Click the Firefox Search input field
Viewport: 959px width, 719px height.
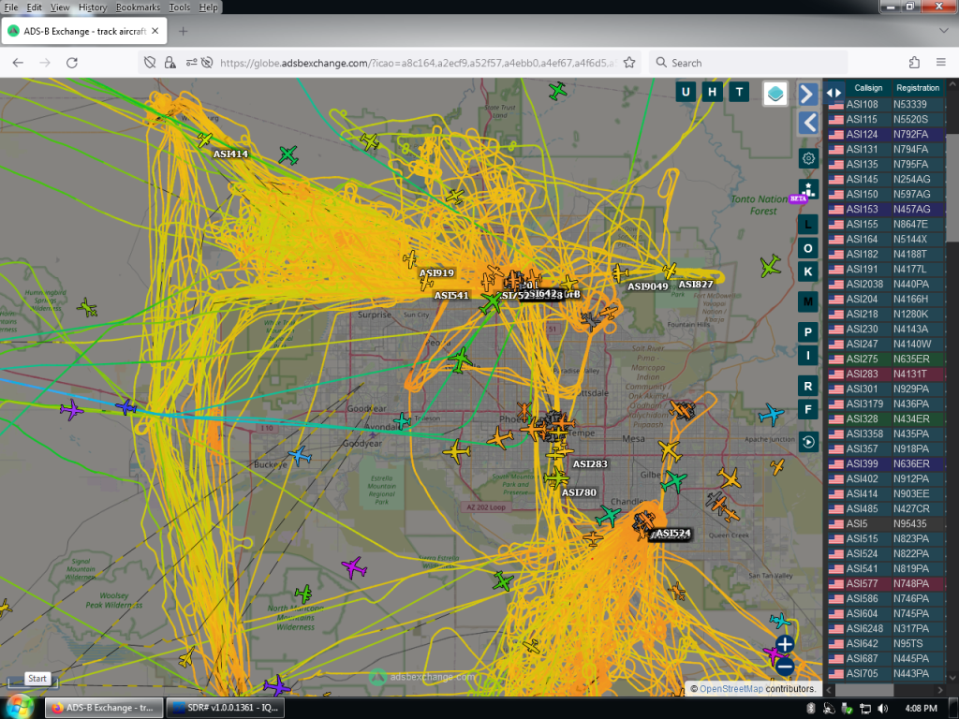(x=748, y=63)
